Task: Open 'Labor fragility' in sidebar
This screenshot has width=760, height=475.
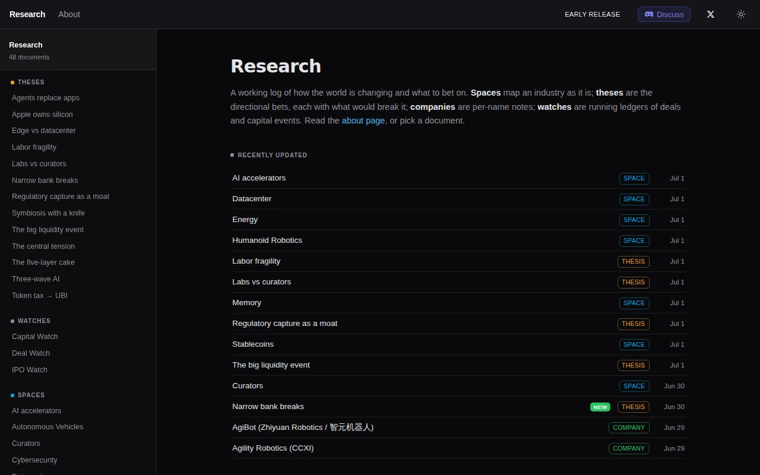Action: [34, 147]
